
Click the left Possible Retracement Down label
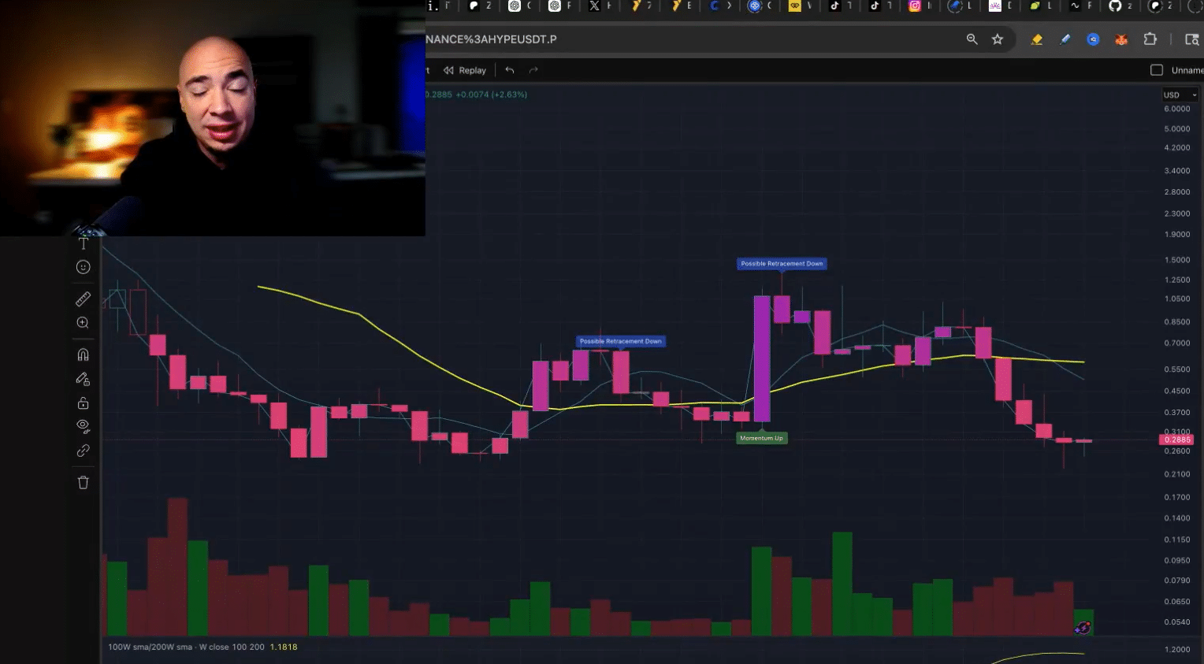pyautogui.click(x=621, y=341)
